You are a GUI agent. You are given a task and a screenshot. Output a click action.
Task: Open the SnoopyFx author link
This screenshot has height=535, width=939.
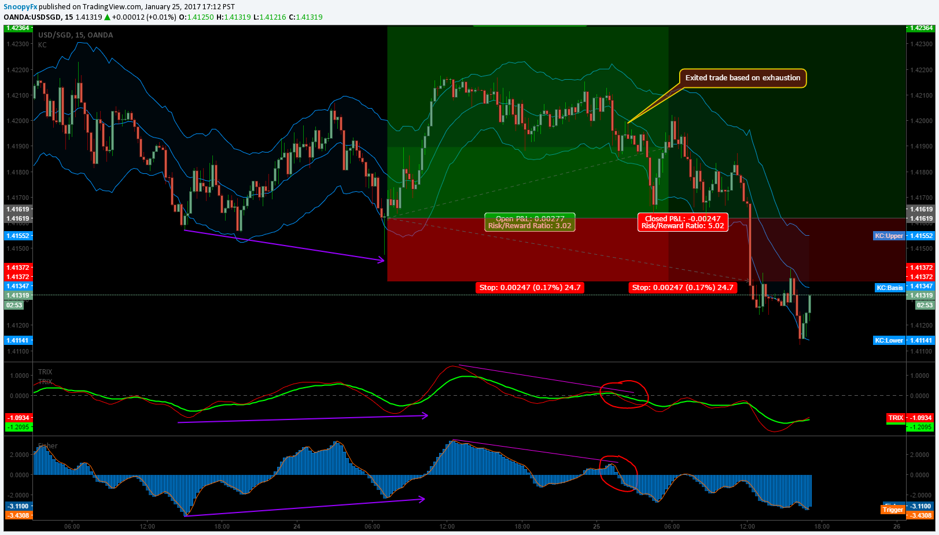point(20,7)
